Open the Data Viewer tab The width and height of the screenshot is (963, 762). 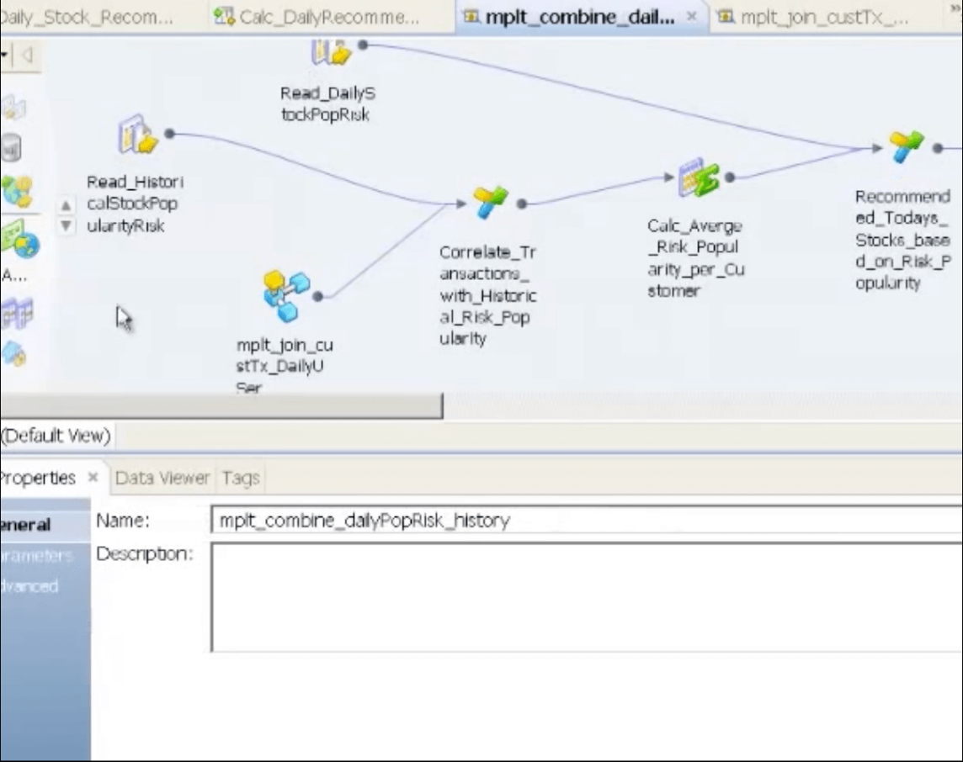(x=162, y=478)
